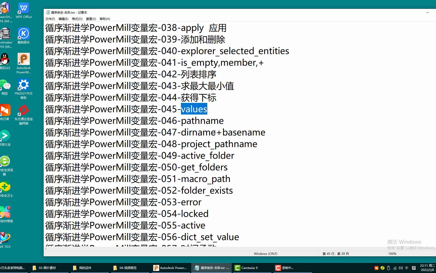Launch the NX 10.0 desktop icon

click(x=5, y=240)
